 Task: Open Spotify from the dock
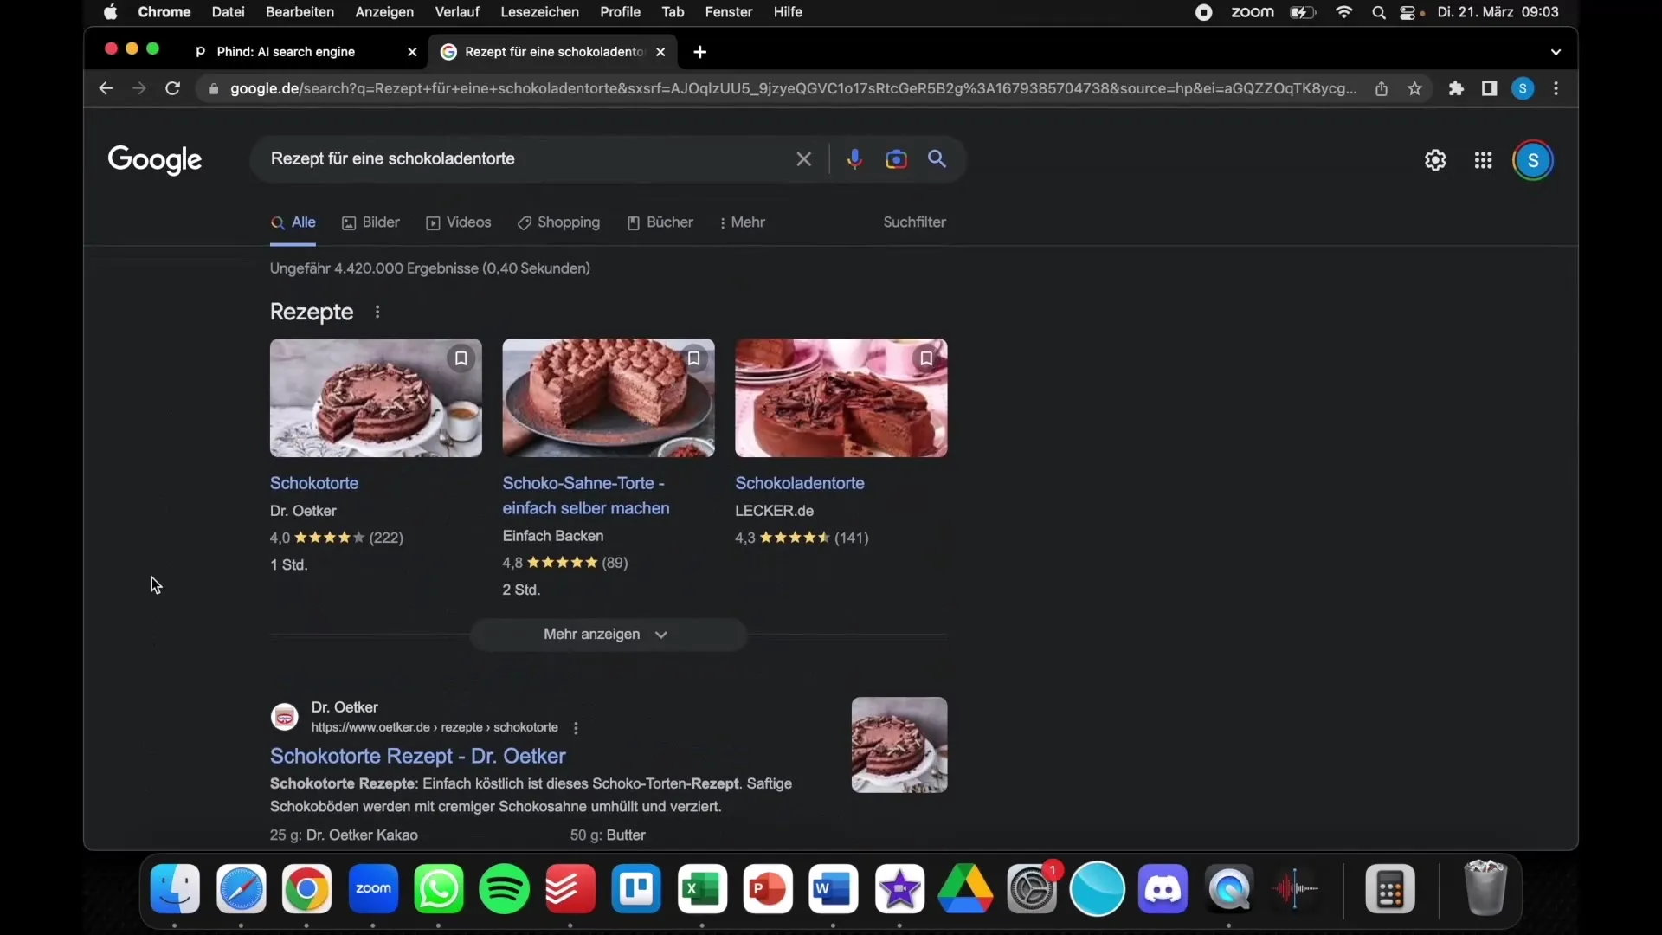click(x=505, y=889)
